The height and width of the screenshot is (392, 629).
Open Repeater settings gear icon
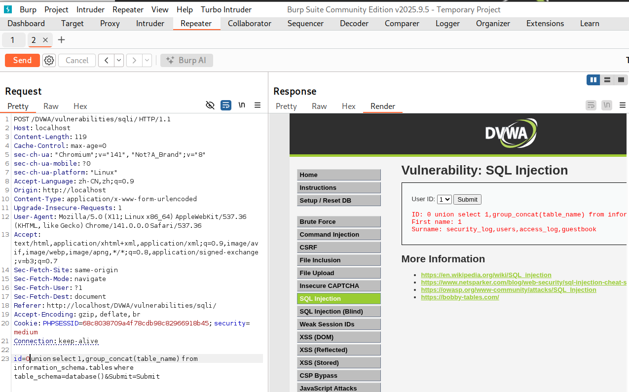pos(49,60)
